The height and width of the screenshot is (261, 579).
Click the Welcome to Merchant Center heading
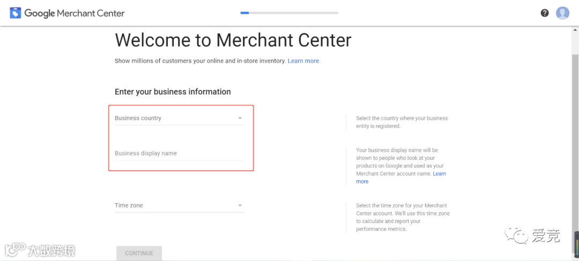[x=233, y=40]
